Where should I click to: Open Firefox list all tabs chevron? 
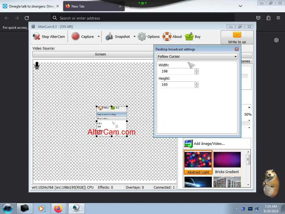[x=240, y=6]
